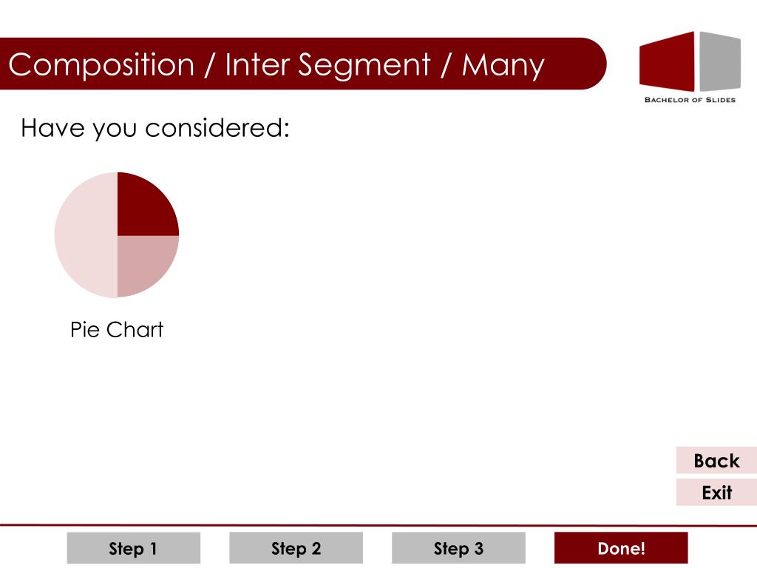
Task: Click the 'Pie Chart' label
Action: [x=117, y=329]
